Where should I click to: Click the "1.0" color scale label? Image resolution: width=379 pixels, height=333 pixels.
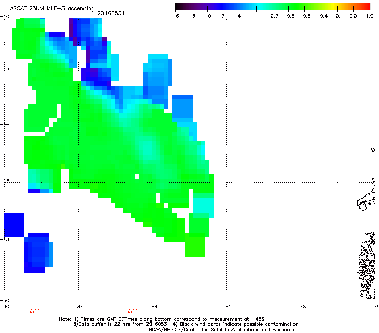[370, 16]
